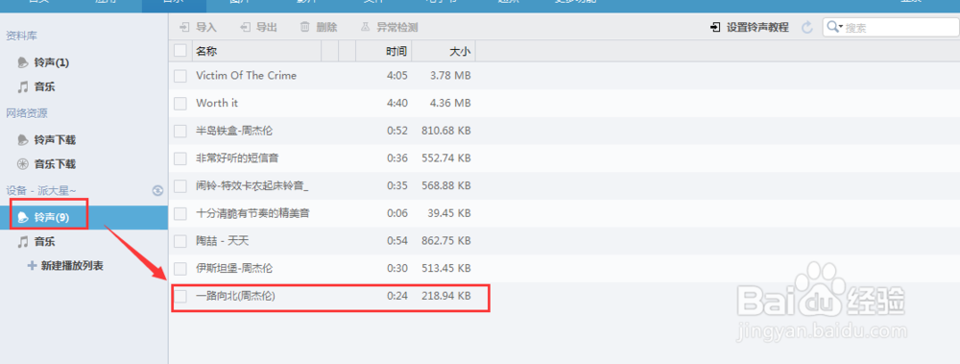The height and width of the screenshot is (364, 960).
Task: Check the box for 一路向北(周杰伦)
Action: (180, 296)
